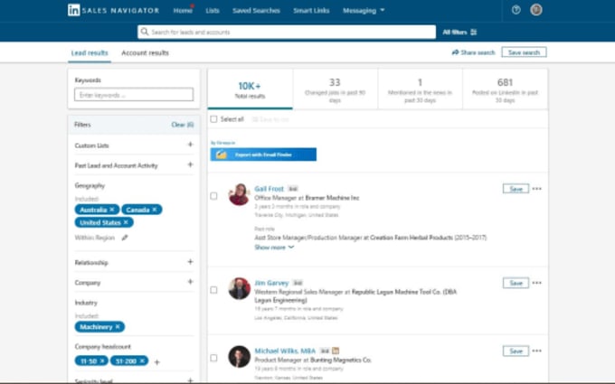The height and width of the screenshot is (384, 615).
Task: Open Lists in the navigation
Action: [x=213, y=11]
